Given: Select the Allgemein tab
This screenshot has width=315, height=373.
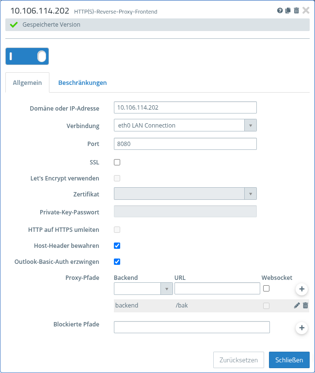Looking at the screenshot, I should pyautogui.click(x=27, y=83).
